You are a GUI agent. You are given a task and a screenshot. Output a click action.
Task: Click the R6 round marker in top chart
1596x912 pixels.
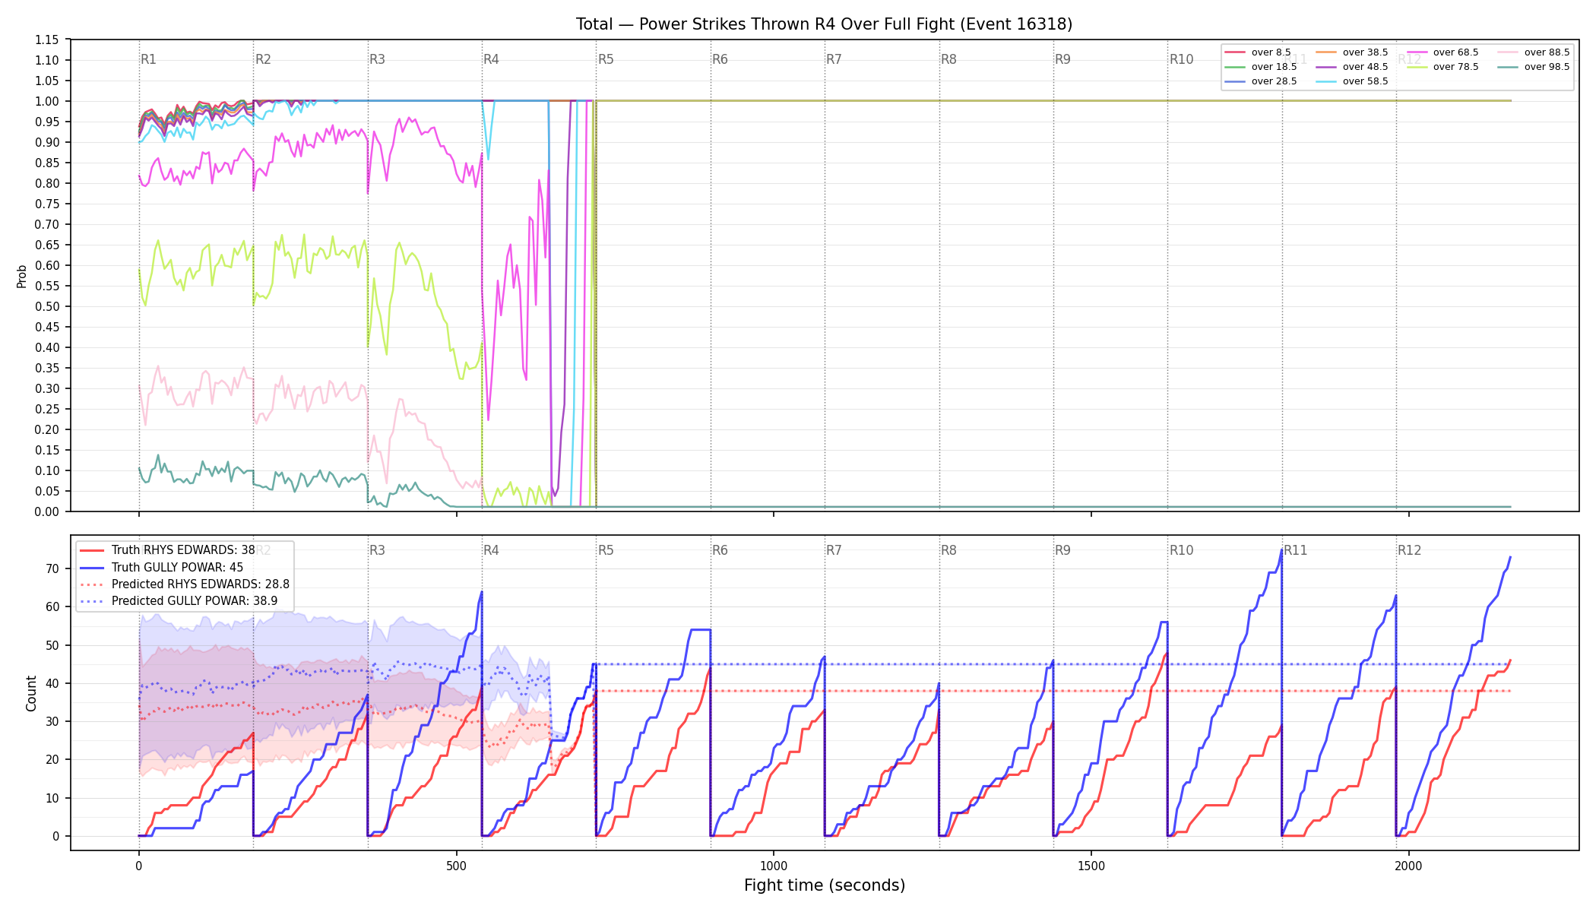pos(720,59)
